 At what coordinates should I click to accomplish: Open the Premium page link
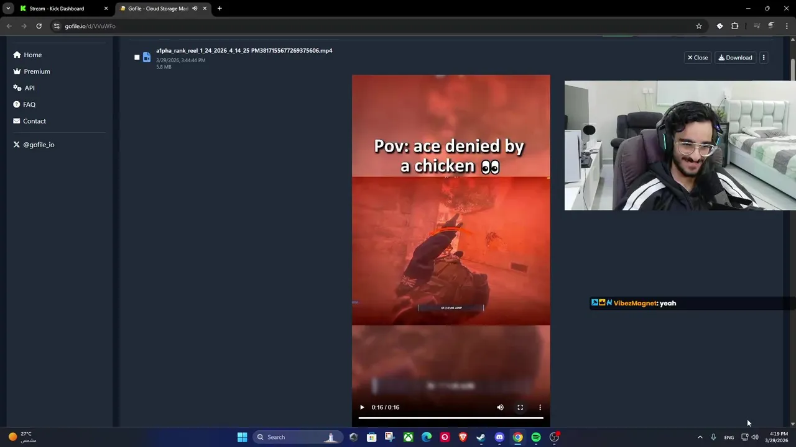(31, 71)
